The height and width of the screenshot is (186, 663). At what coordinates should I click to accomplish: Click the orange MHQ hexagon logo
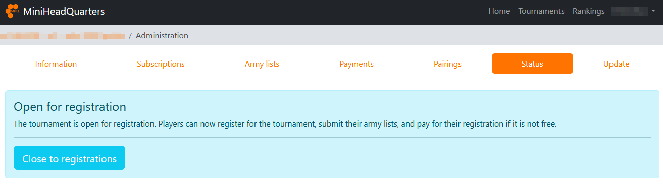(13, 11)
